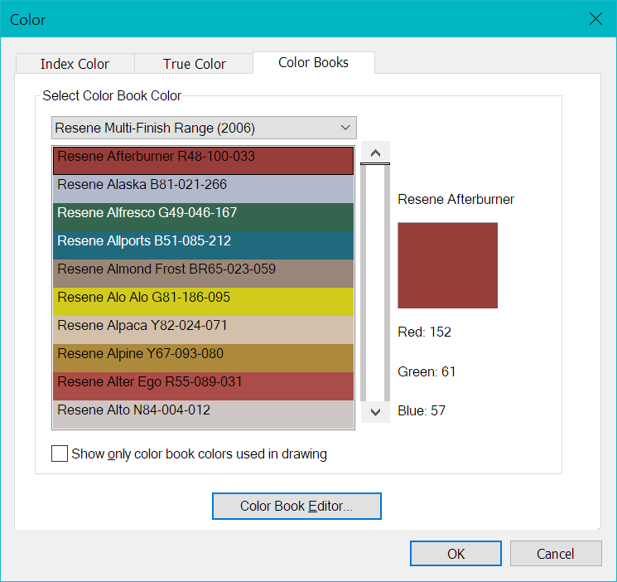Screen dimensions: 617x582
Task: Open the Resene Multi-Finish Range color book dropdown
Action: click(x=204, y=128)
